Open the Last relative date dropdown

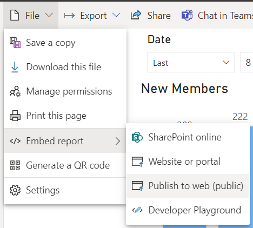191,62
